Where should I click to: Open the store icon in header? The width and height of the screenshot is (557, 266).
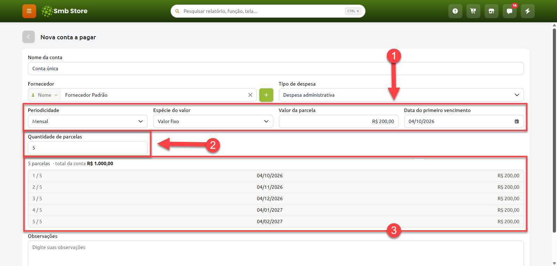[491, 11]
